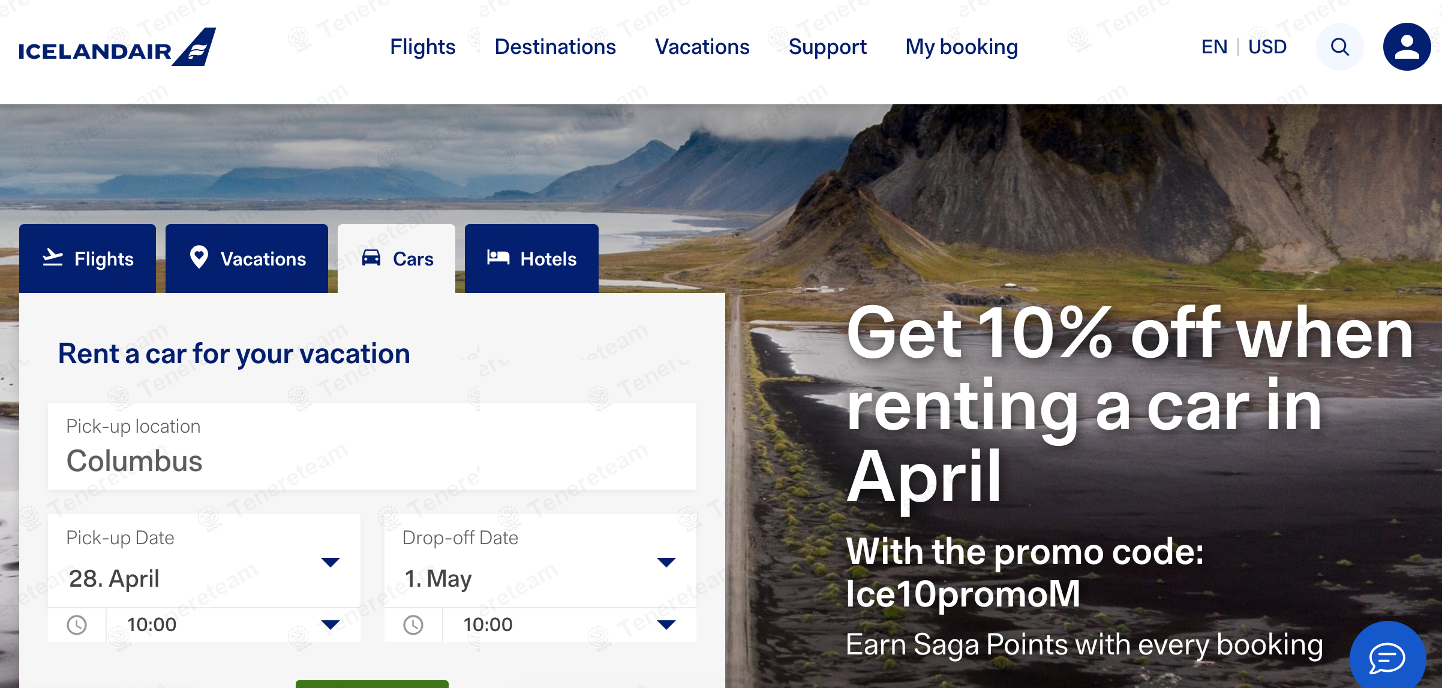Switch to the Flights booking tab

pyautogui.click(x=88, y=259)
